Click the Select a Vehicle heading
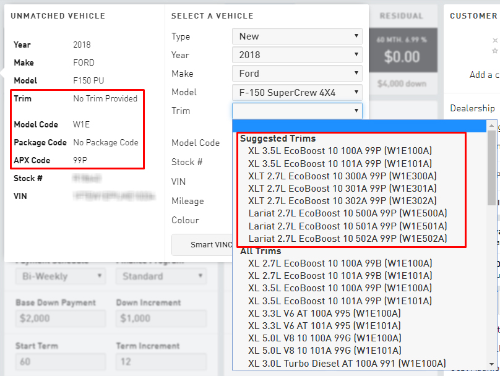 click(212, 16)
